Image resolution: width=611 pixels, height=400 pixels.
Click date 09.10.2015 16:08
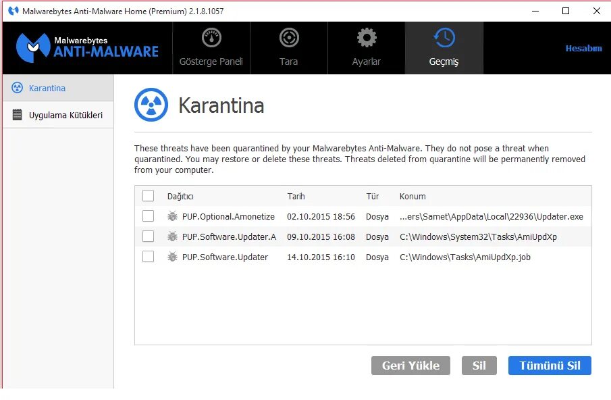coord(321,237)
